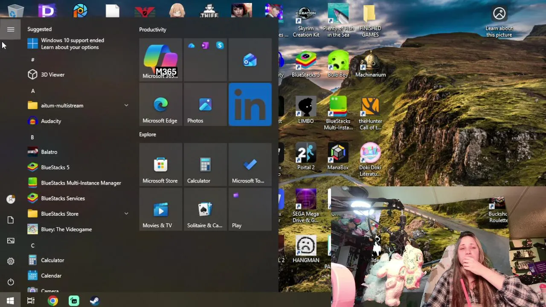546x307 pixels.
Task: Select the ManaBox desktop shortcut
Action: click(338, 157)
